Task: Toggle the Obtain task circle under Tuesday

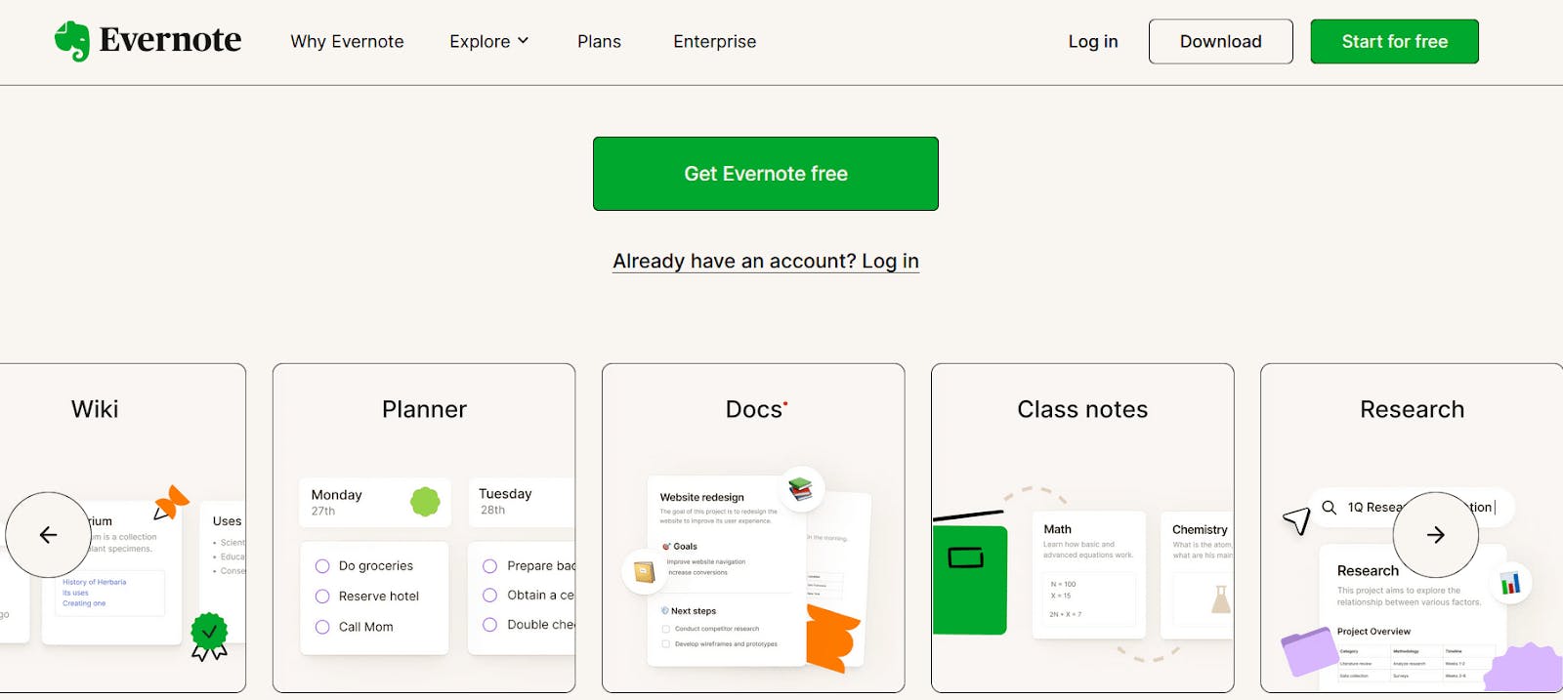Action: 490,596
